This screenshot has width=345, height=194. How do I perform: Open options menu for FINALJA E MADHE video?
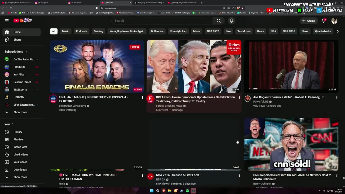click(142, 98)
